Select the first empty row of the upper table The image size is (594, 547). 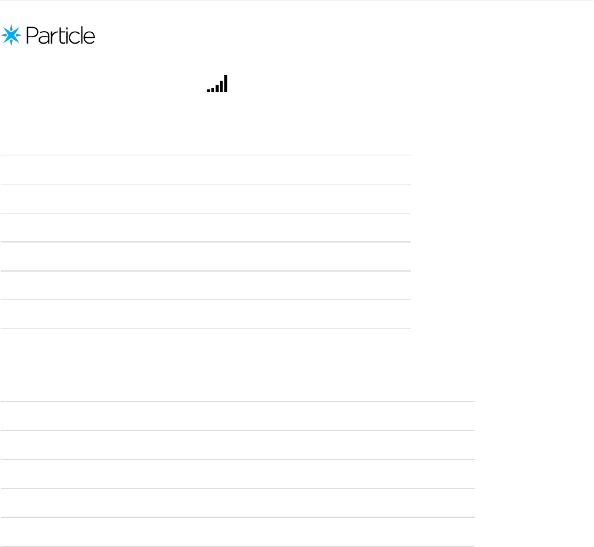[206, 169]
